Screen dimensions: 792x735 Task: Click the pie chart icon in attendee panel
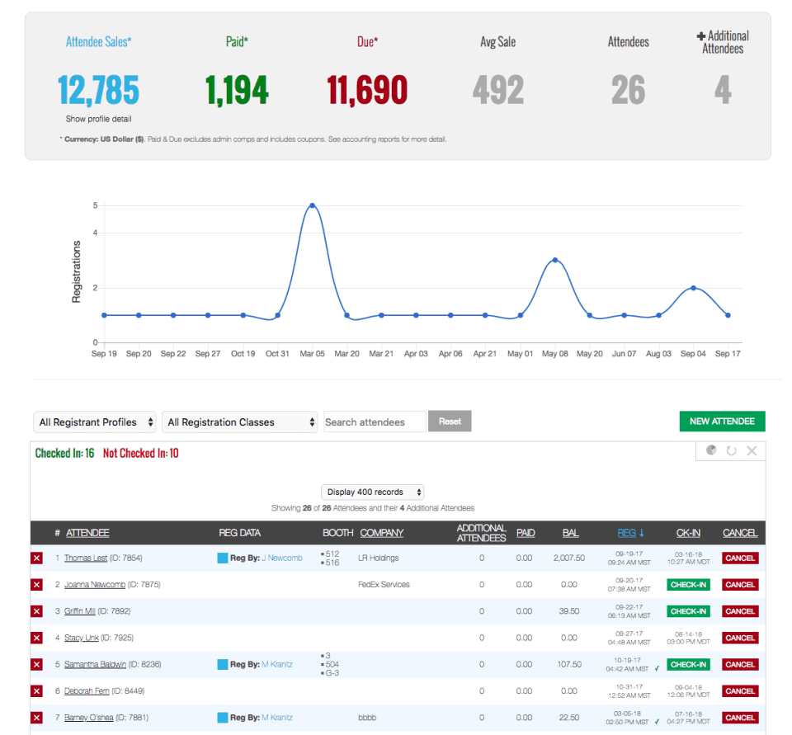pos(711,450)
